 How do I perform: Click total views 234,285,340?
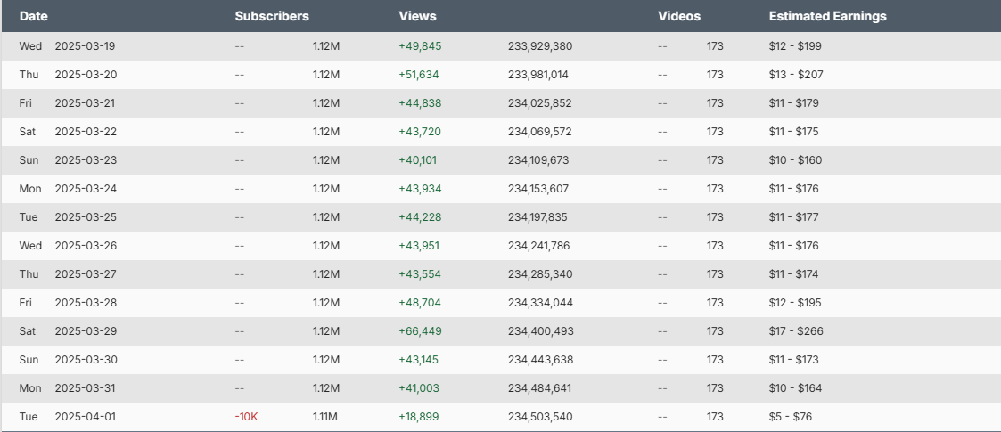(x=540, y=274)
